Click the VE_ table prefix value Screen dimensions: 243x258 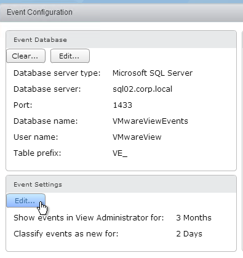click(120, 153)
